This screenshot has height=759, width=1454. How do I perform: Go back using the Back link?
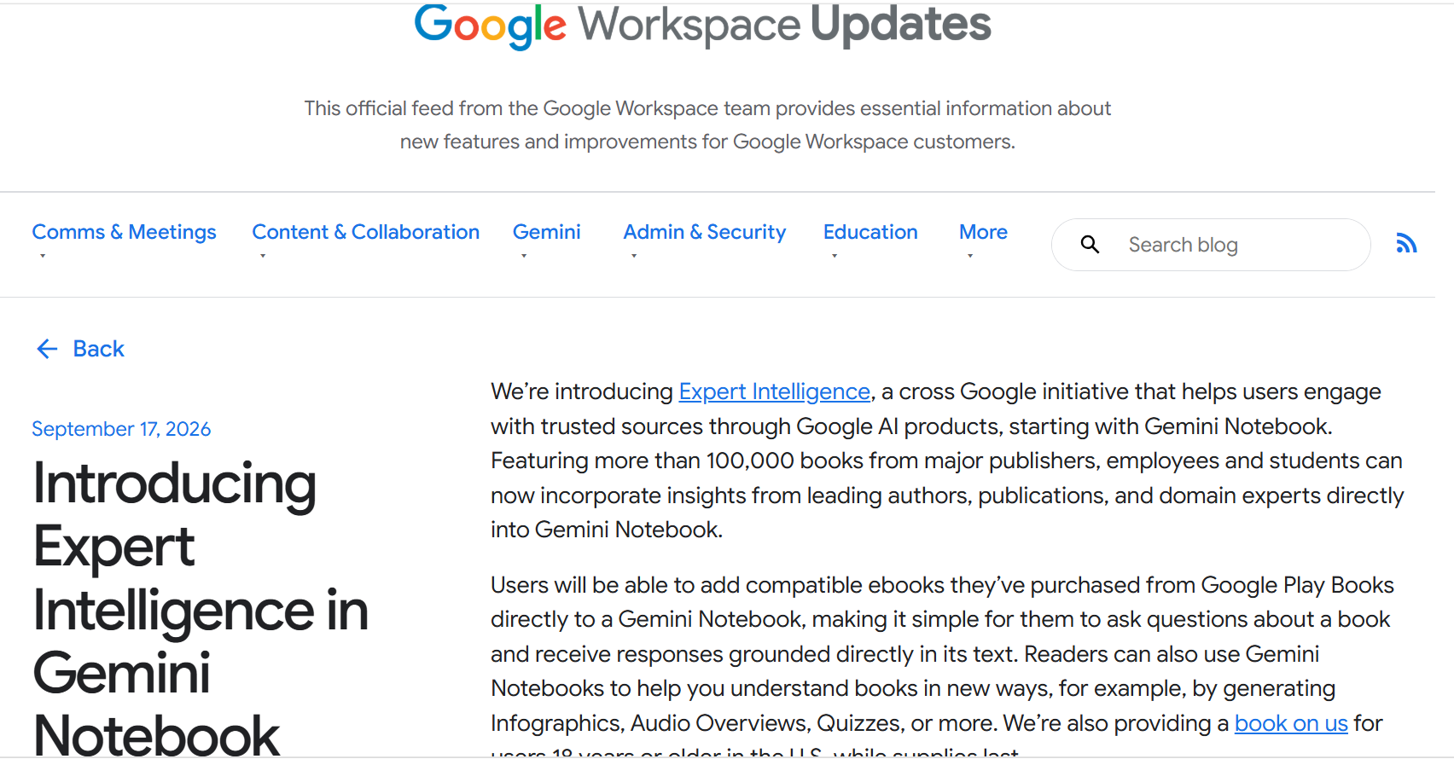point(98,349)
